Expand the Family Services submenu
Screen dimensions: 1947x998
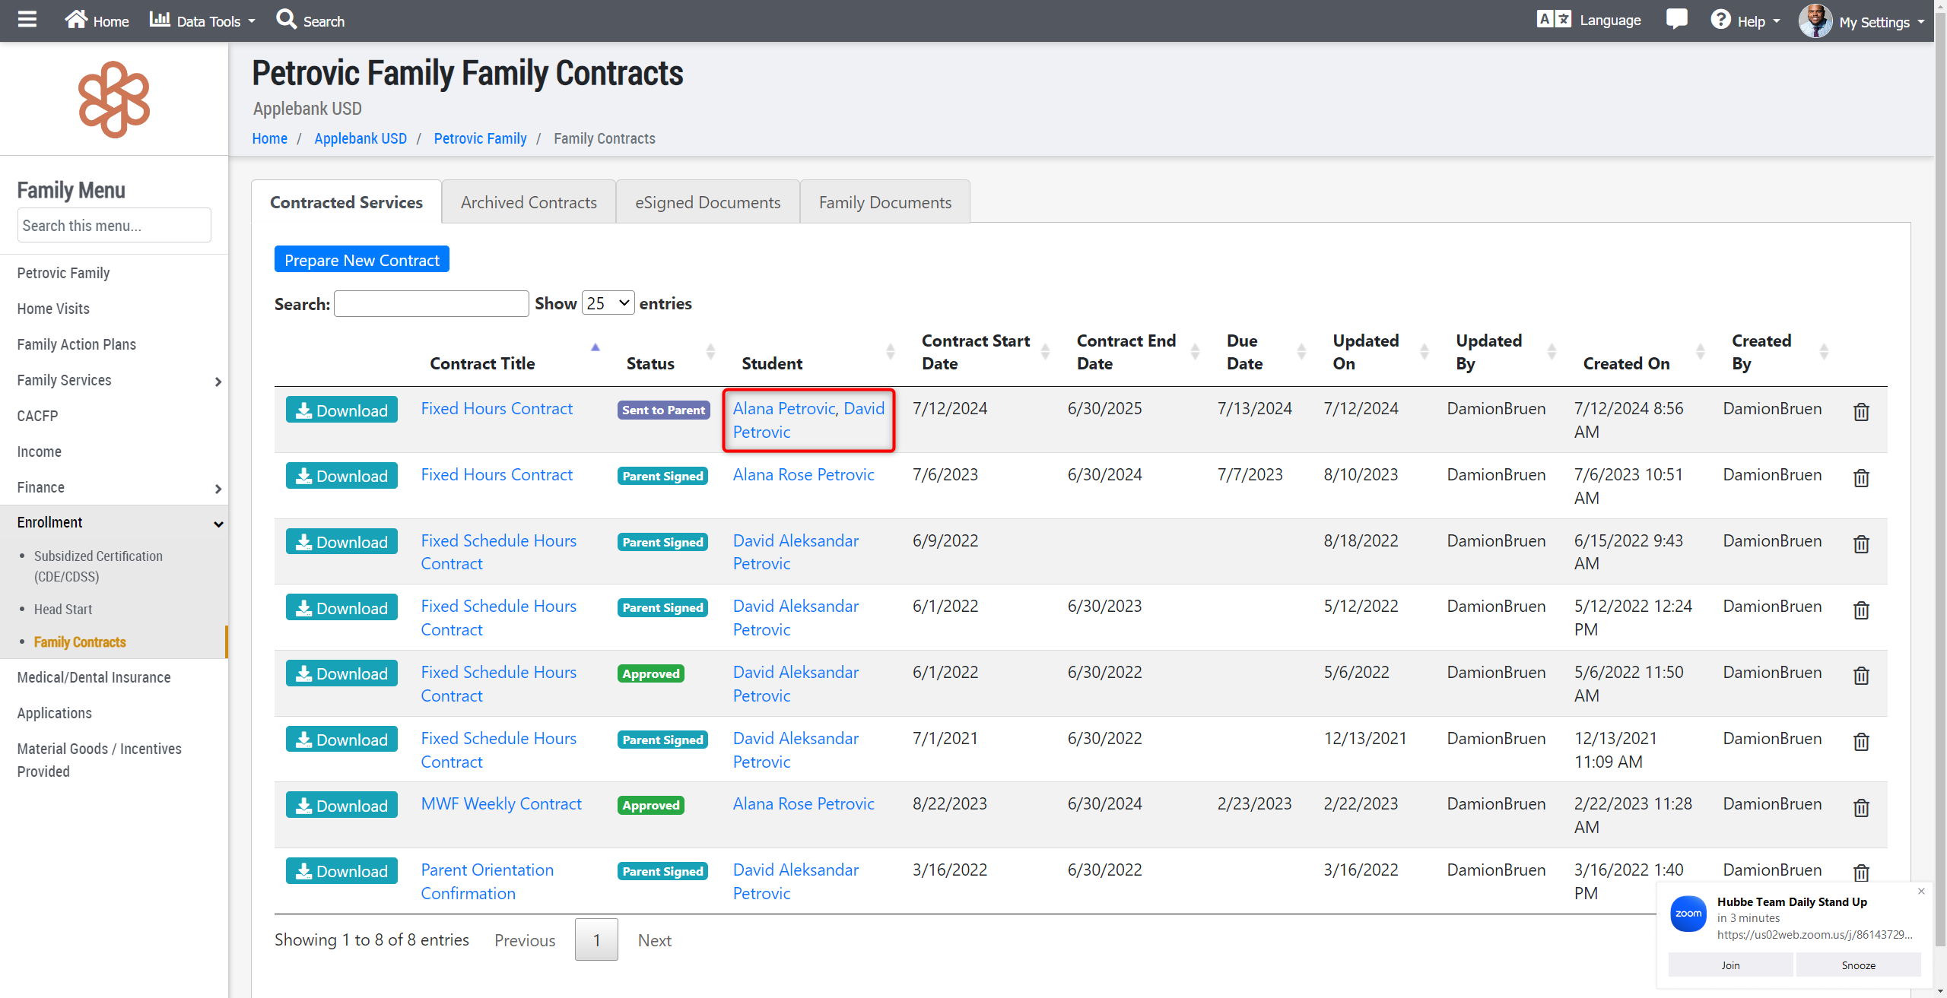click(218, 382)
